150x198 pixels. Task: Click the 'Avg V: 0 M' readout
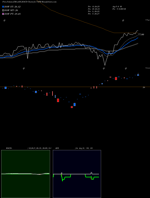(117, 6)
